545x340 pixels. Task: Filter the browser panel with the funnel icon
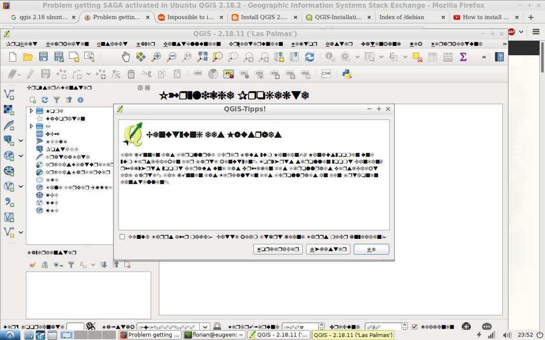point(57,100)
